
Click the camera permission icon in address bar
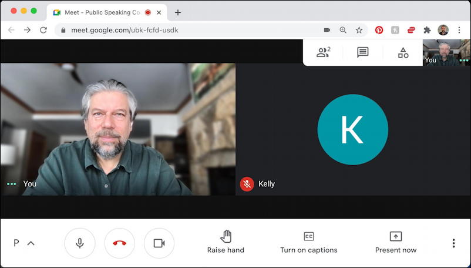[327, 30]
